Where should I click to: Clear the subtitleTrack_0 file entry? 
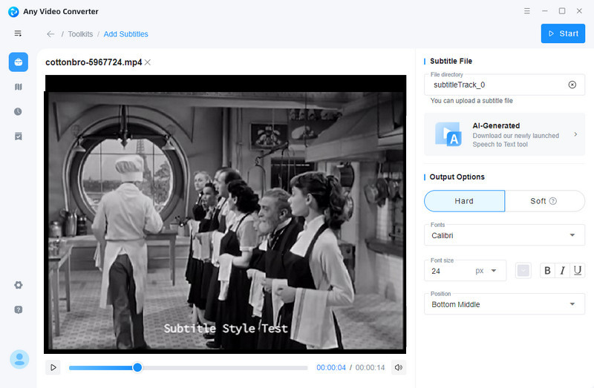pos(572,85)
